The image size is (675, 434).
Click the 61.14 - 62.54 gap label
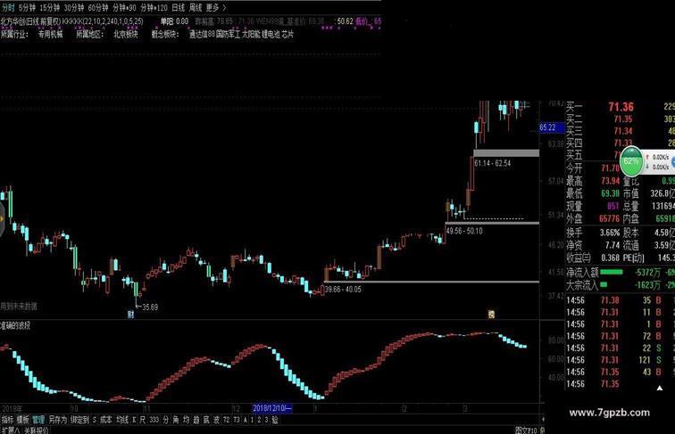pyautogui.click(x=493, y=163)
